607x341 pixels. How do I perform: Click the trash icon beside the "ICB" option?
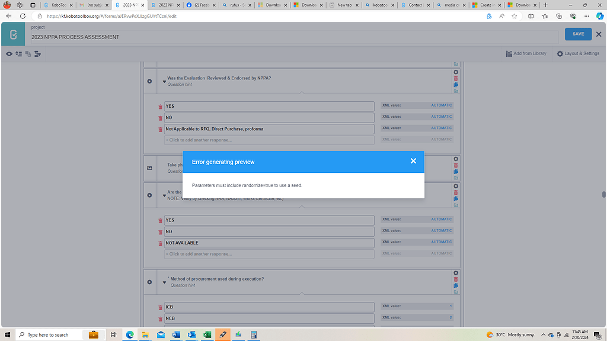click(x=159, y=307)
